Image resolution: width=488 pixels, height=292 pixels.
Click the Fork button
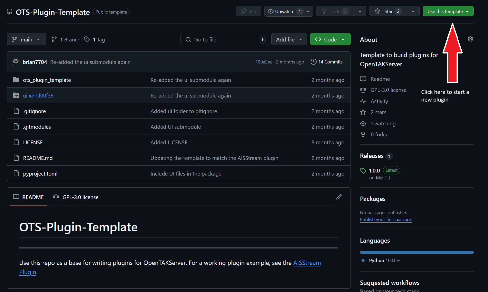[335, 11]
